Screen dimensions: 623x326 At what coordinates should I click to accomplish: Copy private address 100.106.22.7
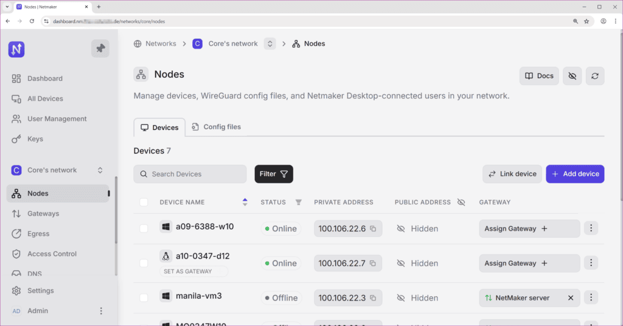tap(373, 263)
